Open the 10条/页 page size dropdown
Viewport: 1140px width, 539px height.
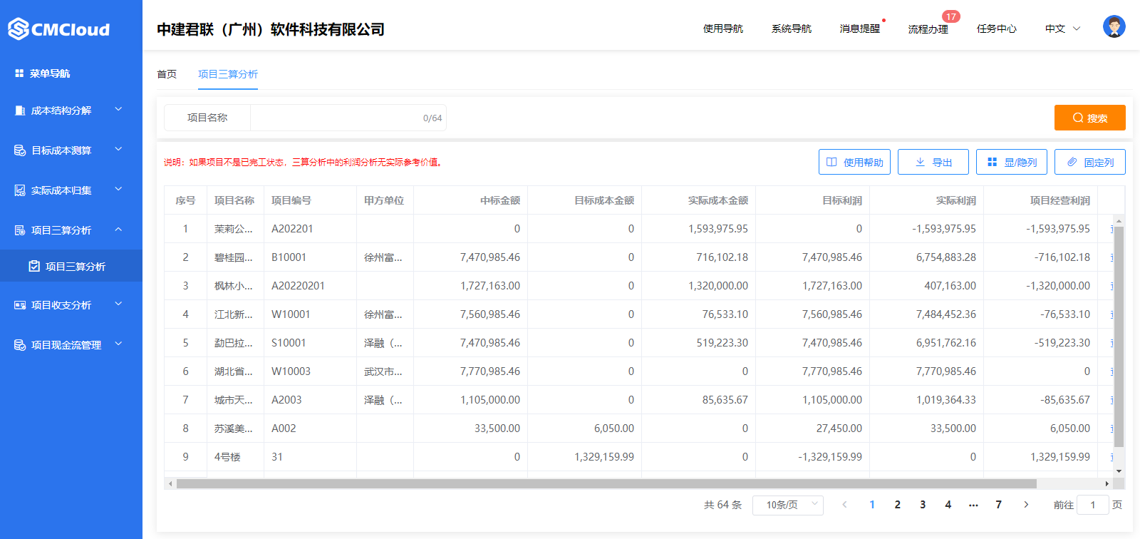788,505
